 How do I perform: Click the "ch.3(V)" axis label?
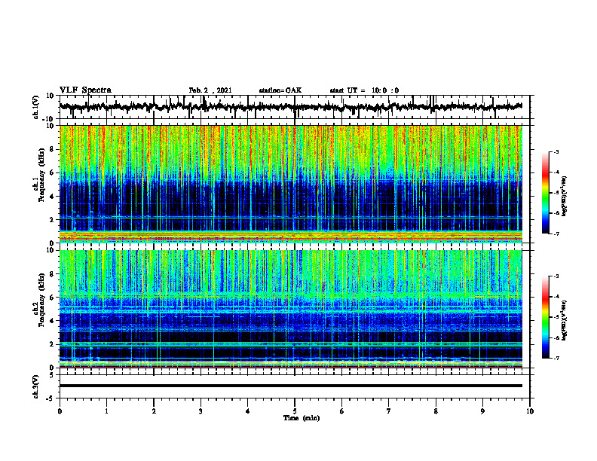coord(36,386)
